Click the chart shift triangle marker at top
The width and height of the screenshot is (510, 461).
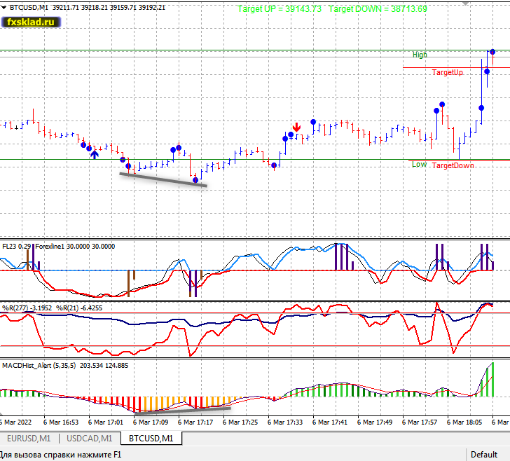point(466,4)
